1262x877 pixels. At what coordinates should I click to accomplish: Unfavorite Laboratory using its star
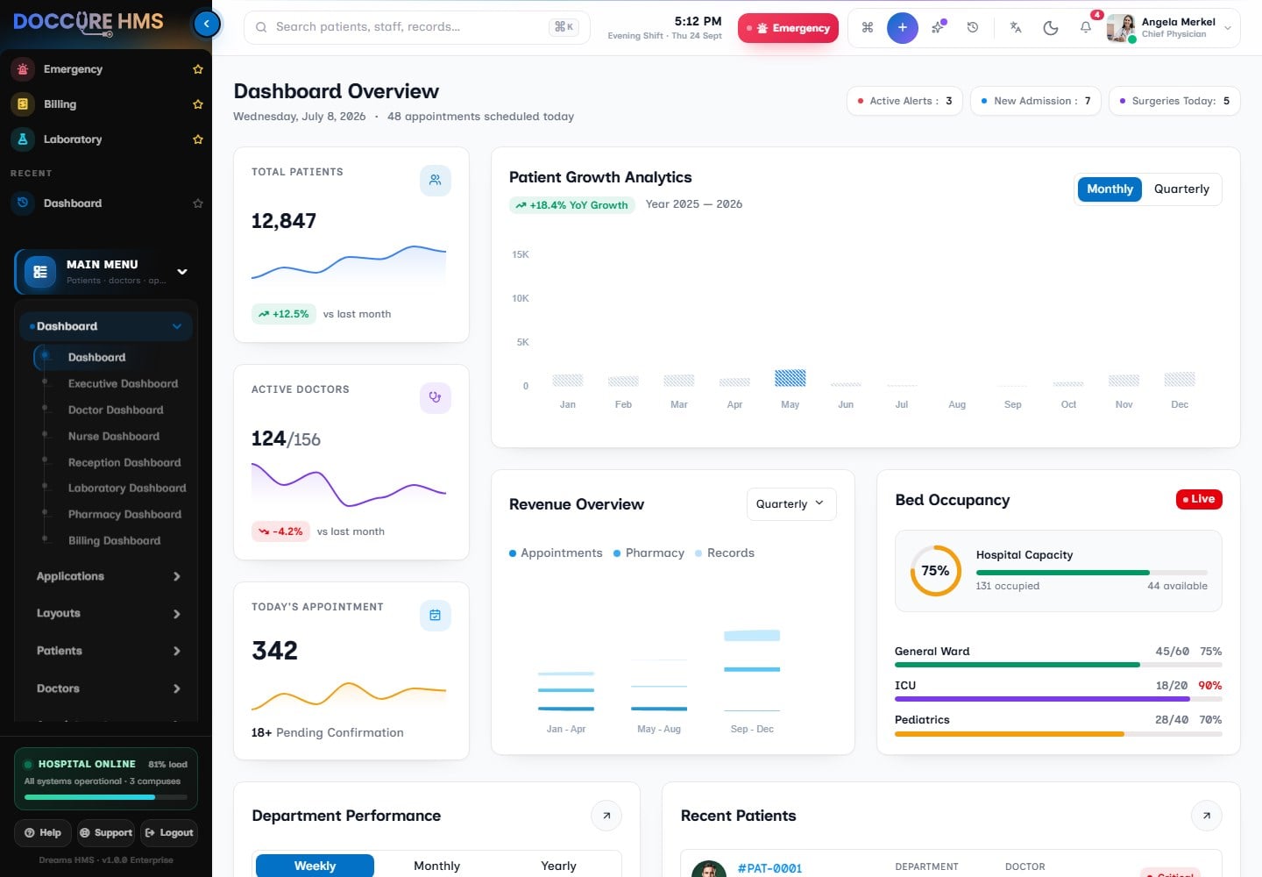pos(198,139)
